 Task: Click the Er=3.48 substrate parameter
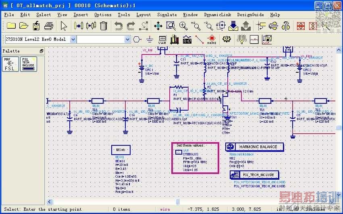point(121,169)
